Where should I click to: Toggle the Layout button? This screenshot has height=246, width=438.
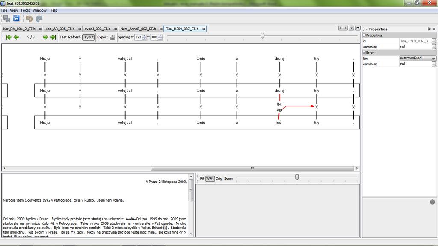[x=88, y=37]
